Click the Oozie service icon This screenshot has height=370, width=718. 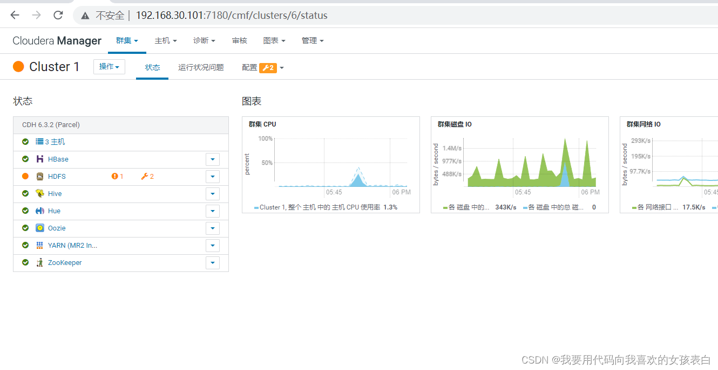39,228
